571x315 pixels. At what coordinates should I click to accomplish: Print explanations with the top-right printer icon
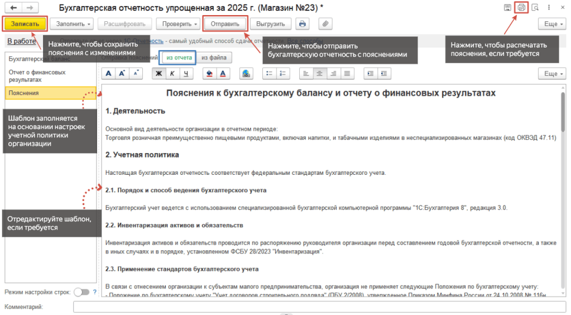(x=521, y=7)
